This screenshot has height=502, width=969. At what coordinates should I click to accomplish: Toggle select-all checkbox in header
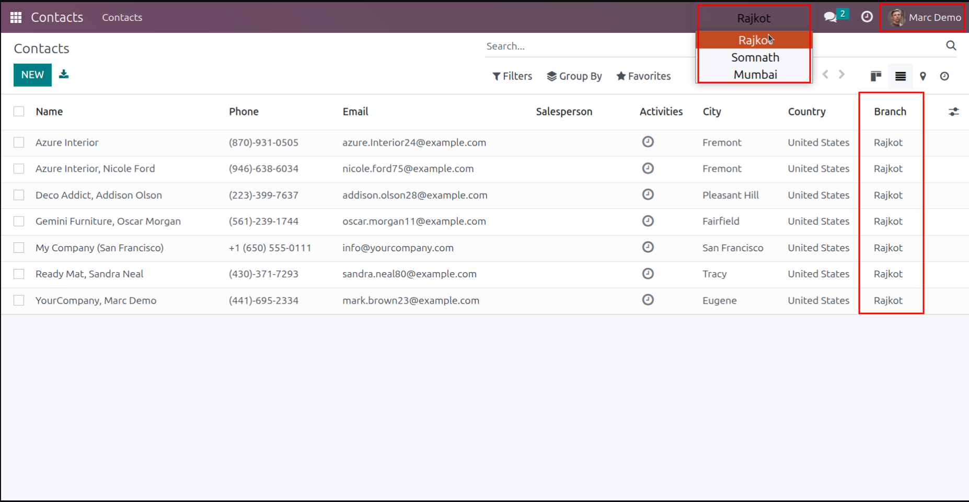click(x=19, y=111)
